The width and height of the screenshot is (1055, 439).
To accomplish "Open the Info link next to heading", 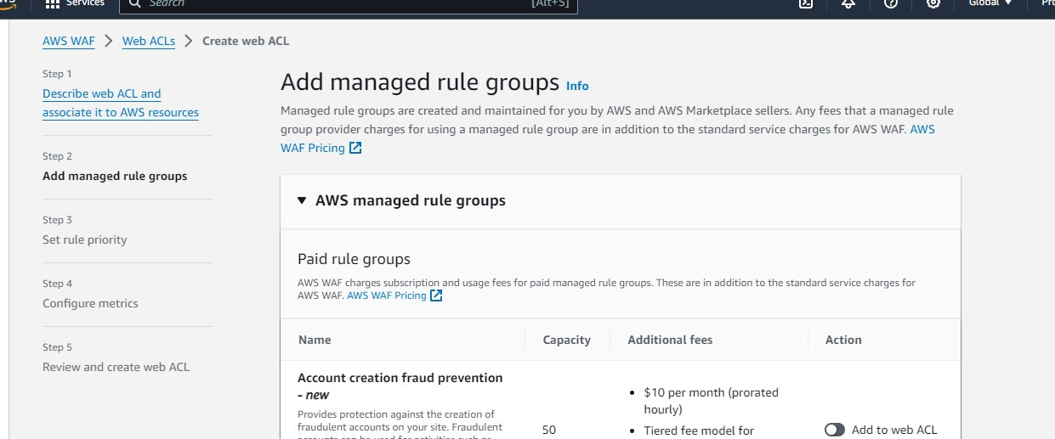I will 577,86.
